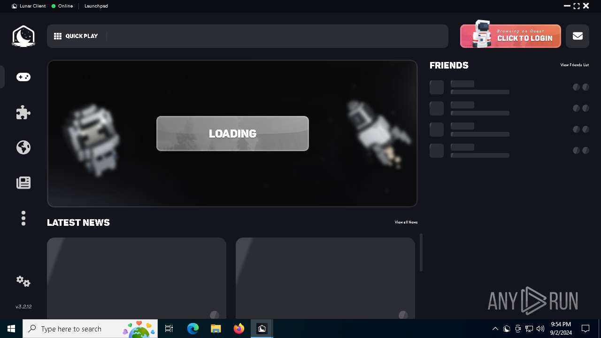Screen dimensions: 601x338
Task: Click the Loading launch button
Action: tap(232, 133)
